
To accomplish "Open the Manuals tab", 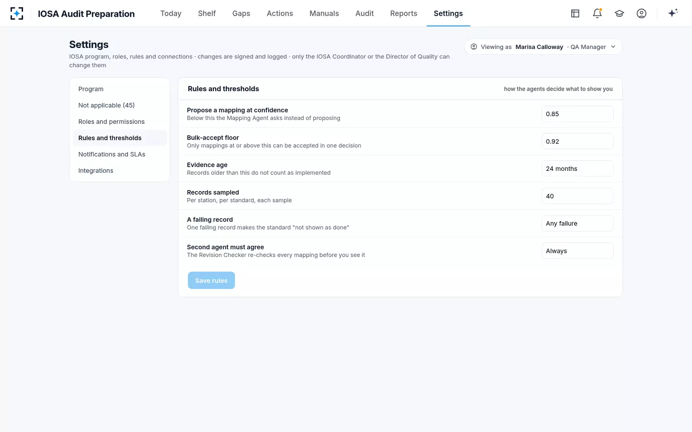I will pyautogui.click(x=324, y=13).
